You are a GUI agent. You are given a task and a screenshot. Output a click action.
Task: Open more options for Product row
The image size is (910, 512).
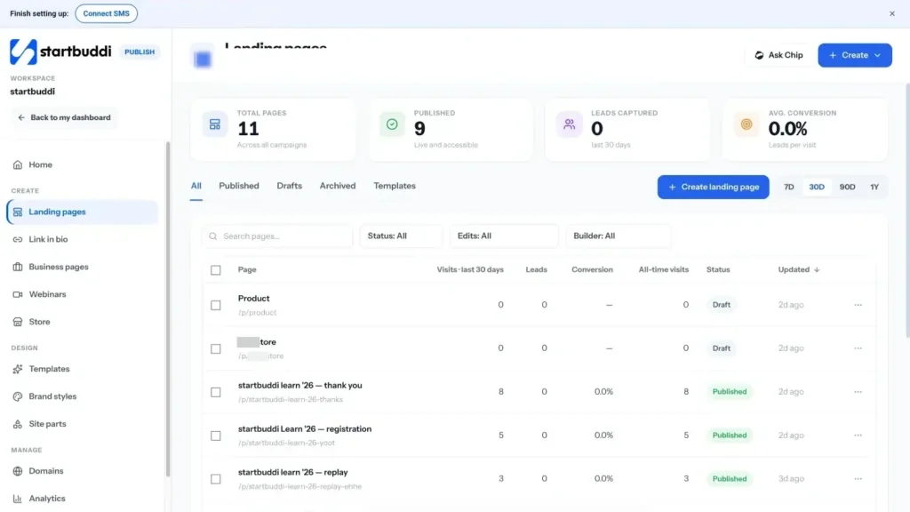click(x=858, y=305)
